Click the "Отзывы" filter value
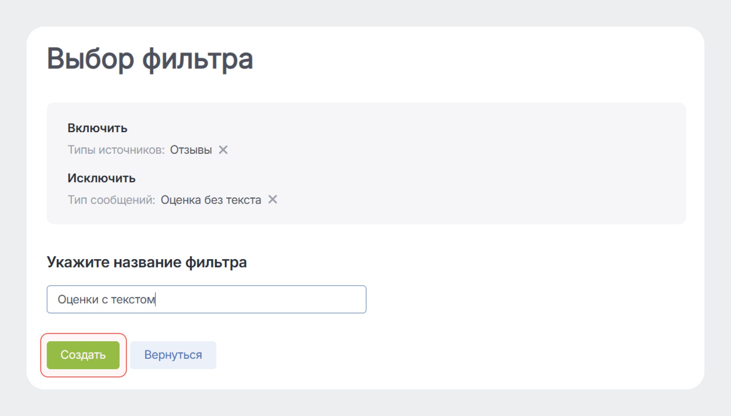The width and height of the screenshot is (731, 416). coord(191,150)
